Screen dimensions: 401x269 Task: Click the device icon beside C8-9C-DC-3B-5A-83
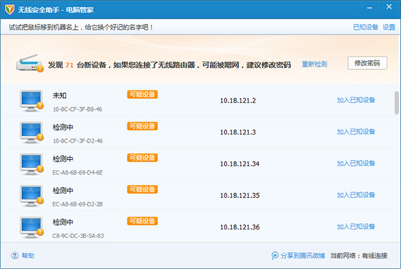click(31, 227)
